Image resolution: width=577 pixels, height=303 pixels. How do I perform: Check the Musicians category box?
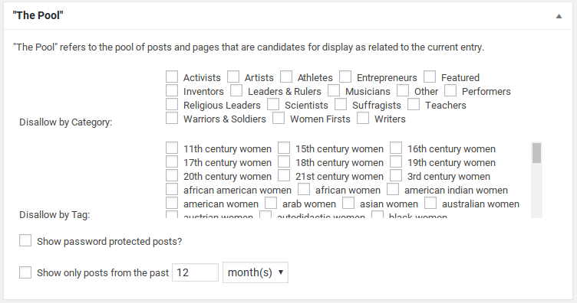coord(334,90)
